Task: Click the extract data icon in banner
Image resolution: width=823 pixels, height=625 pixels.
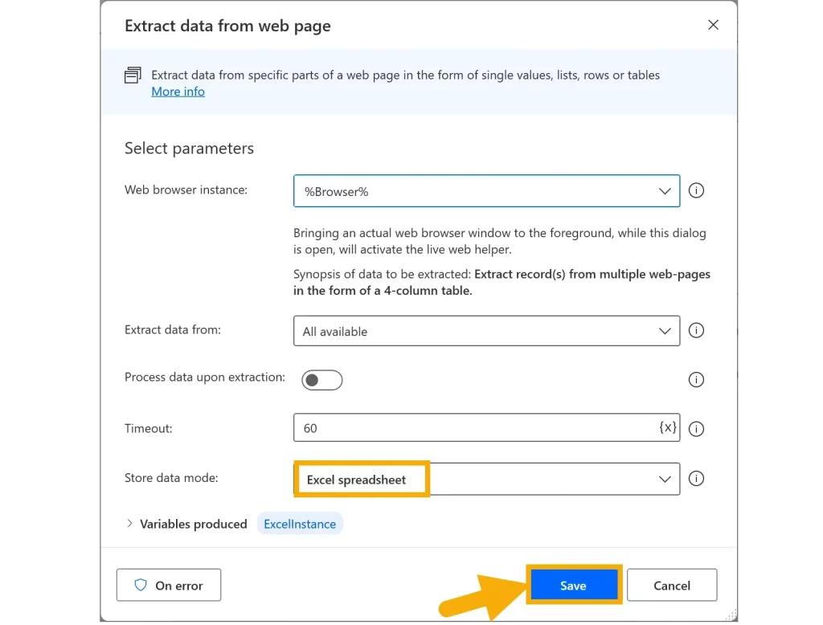Action: (x=133, y=76)
